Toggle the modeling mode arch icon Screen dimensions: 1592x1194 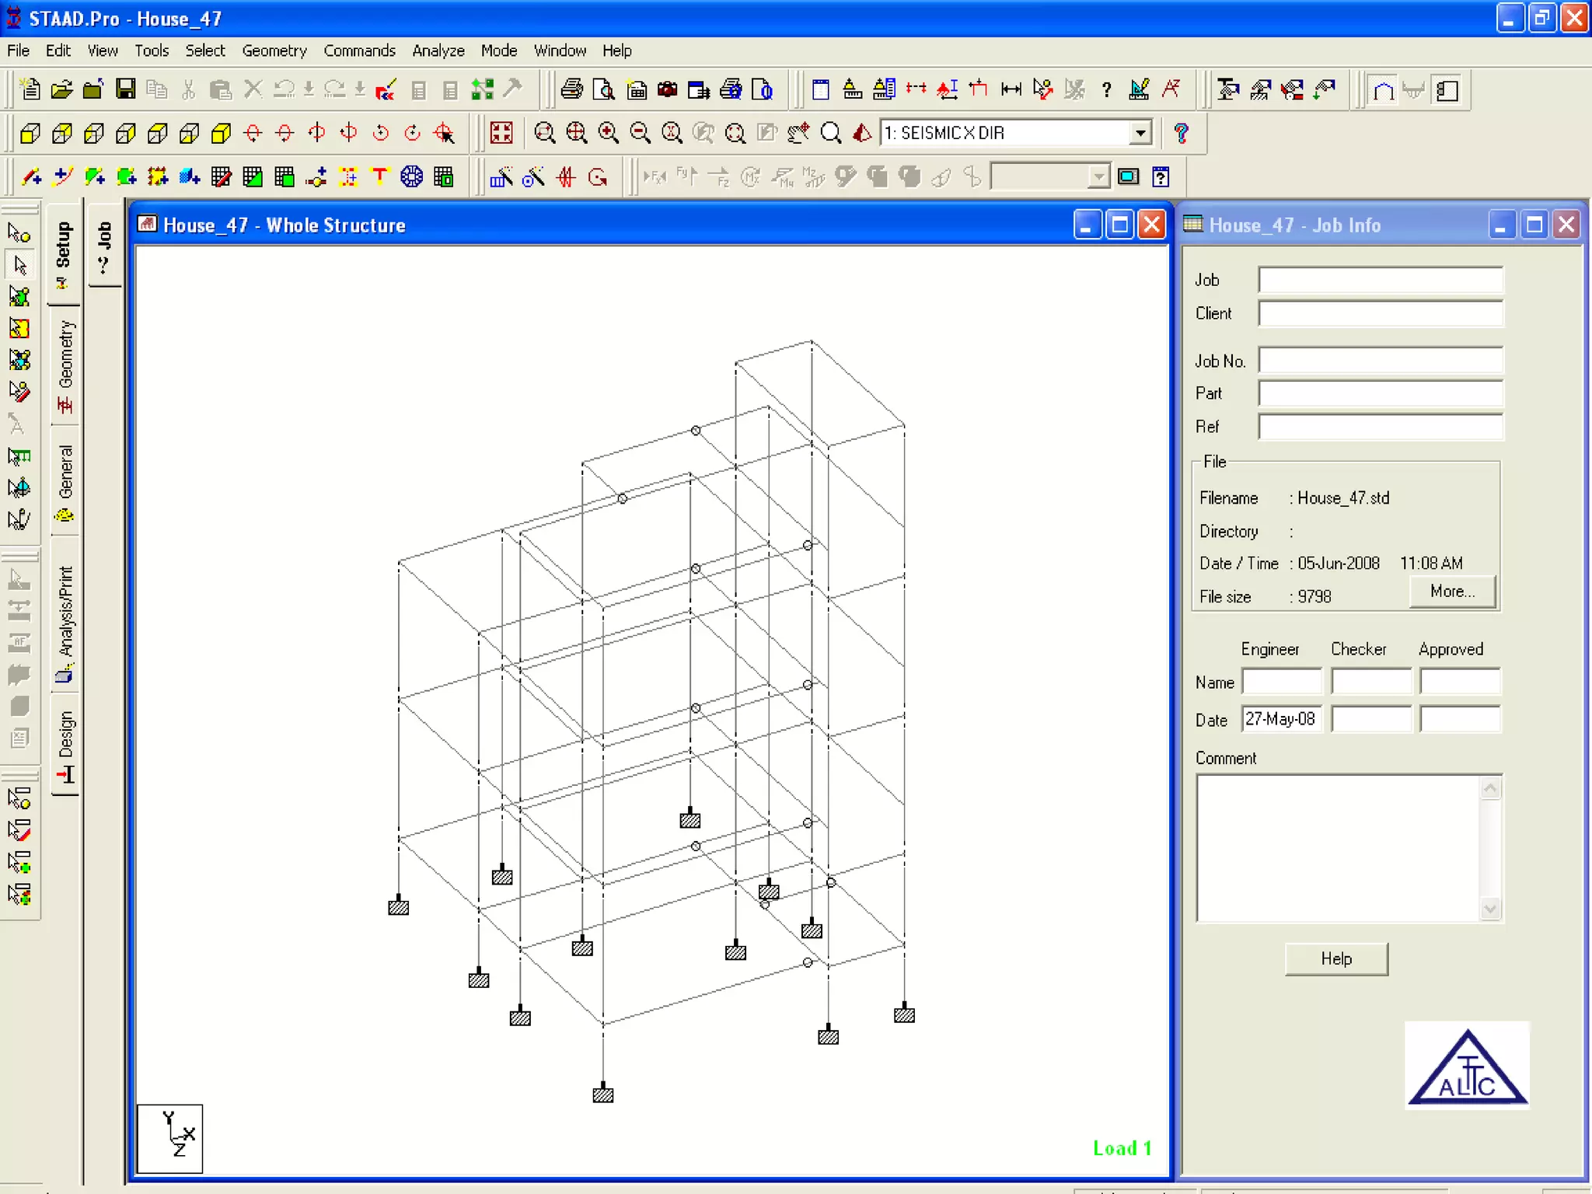[1383, 90]
